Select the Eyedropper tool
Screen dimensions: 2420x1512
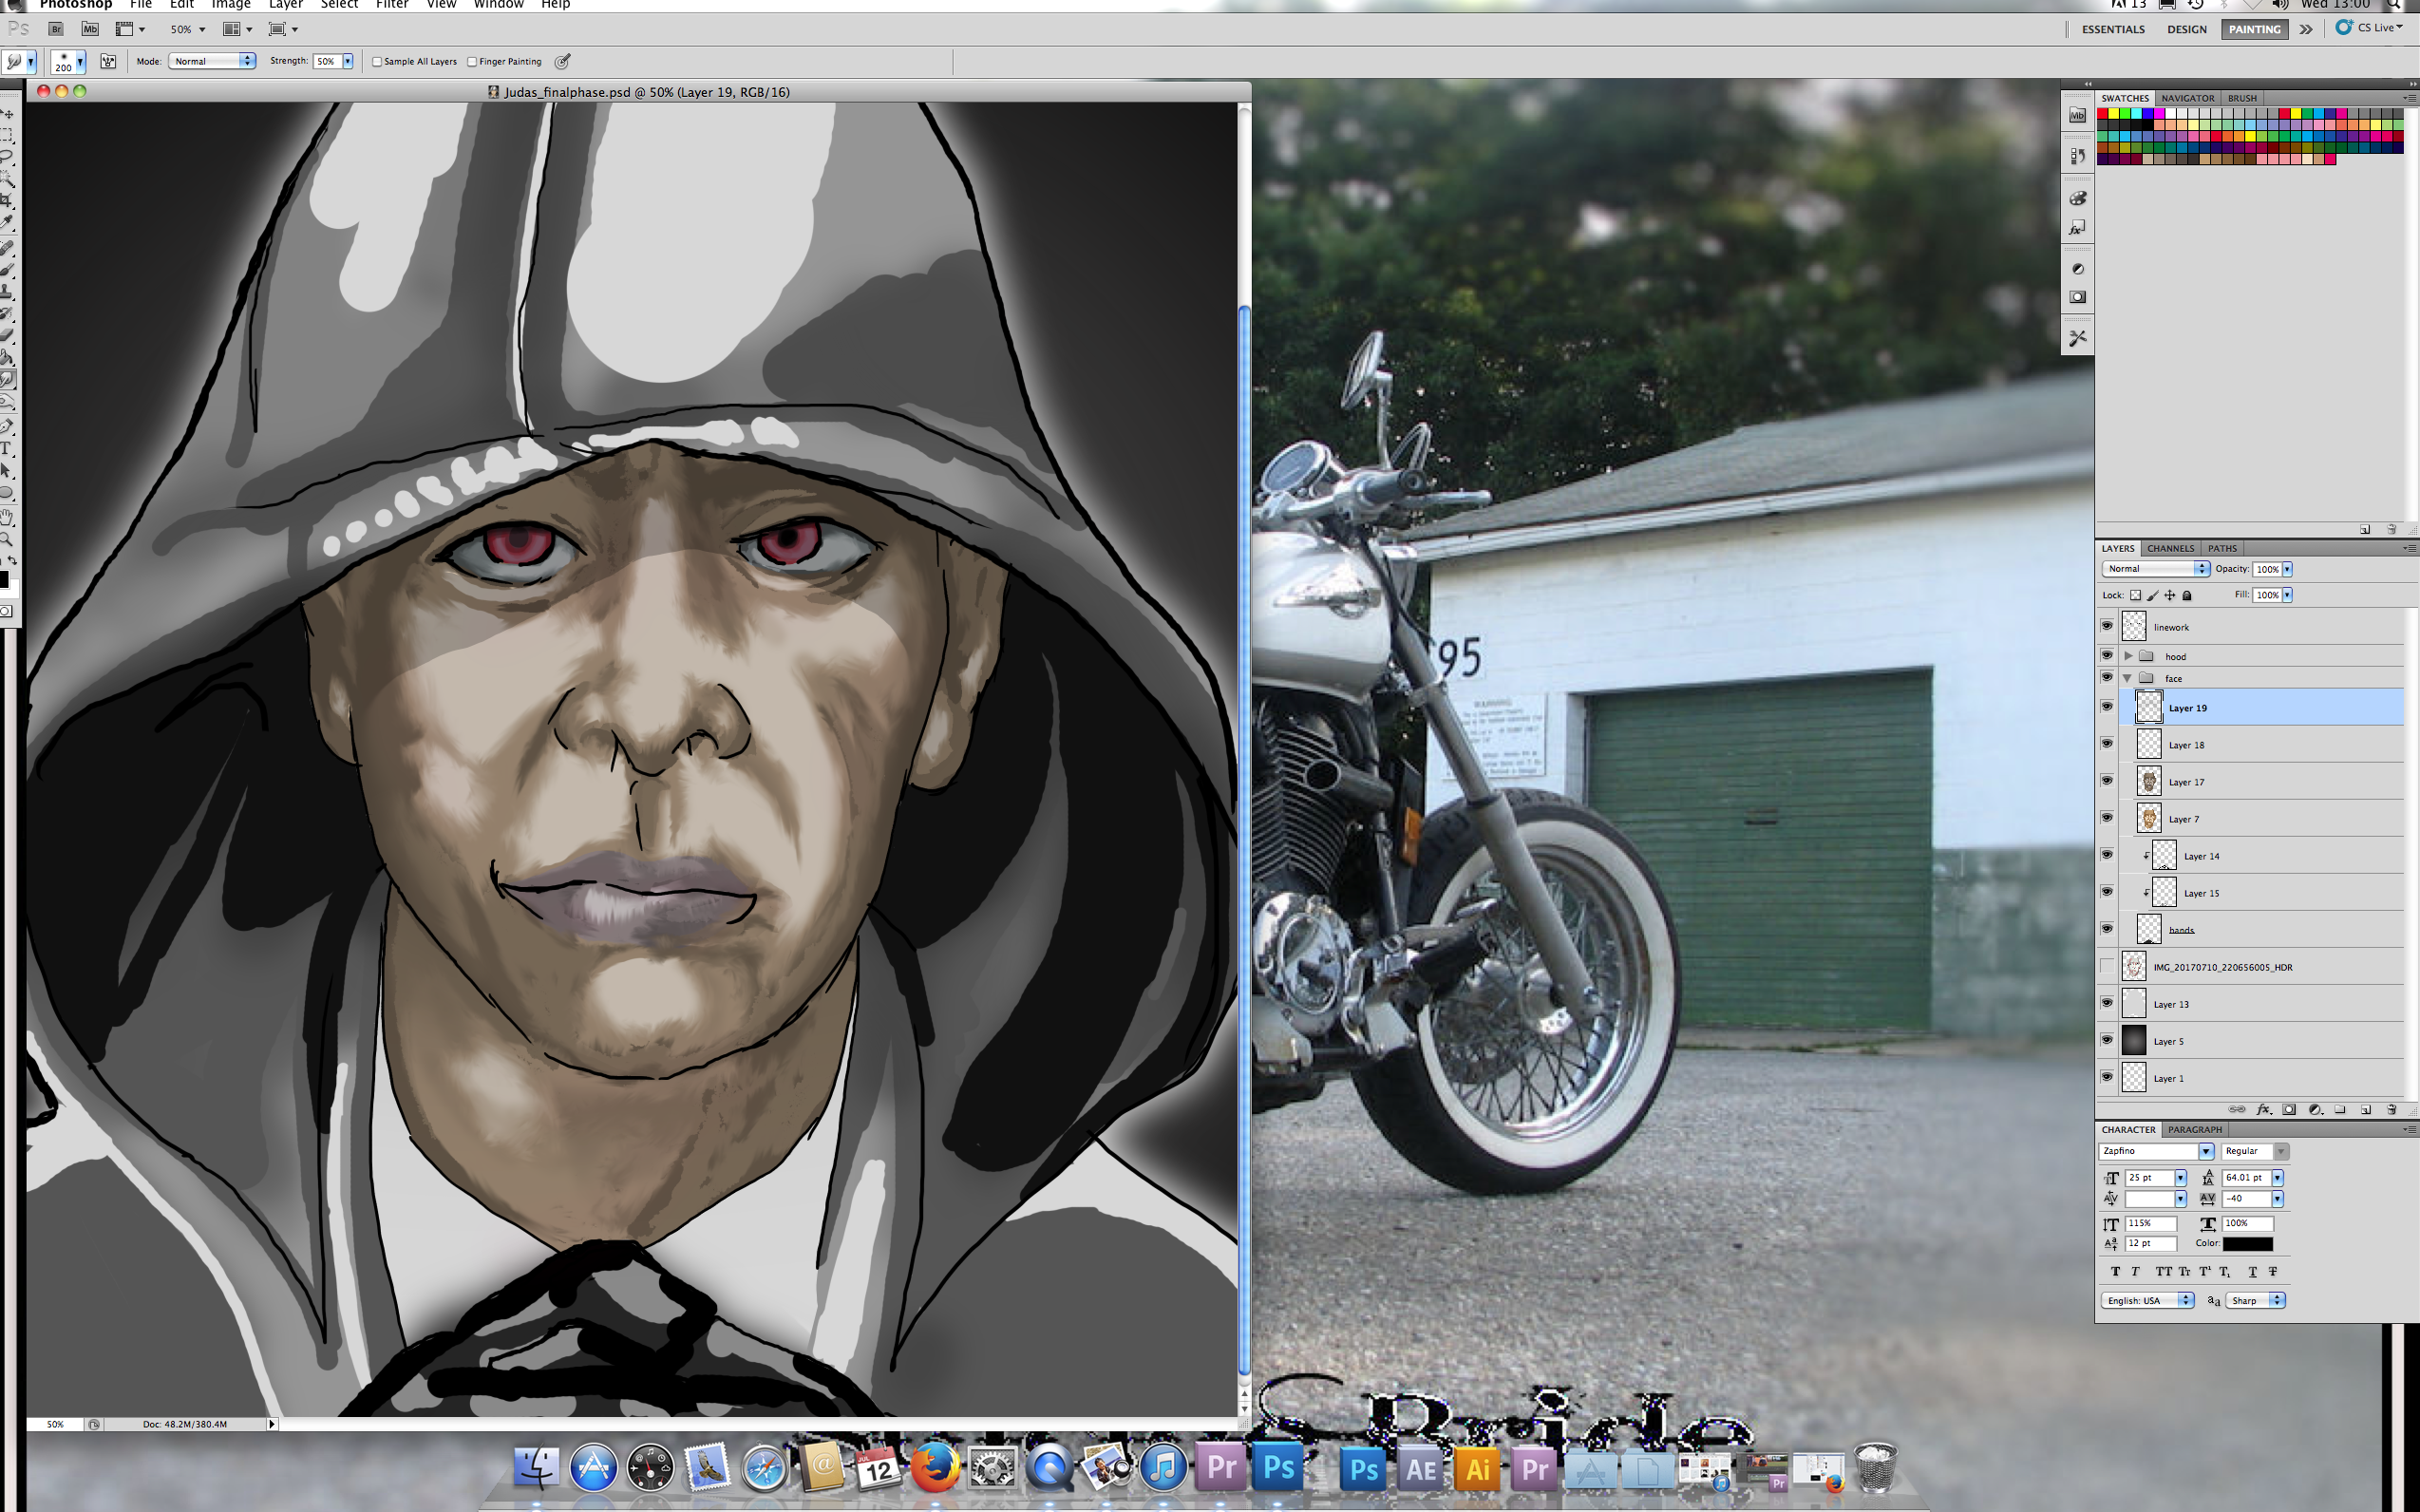coord(7,223)
